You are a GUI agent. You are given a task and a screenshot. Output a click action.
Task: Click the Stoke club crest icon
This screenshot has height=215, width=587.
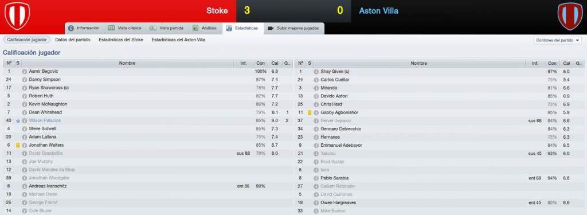coord(17,15)
